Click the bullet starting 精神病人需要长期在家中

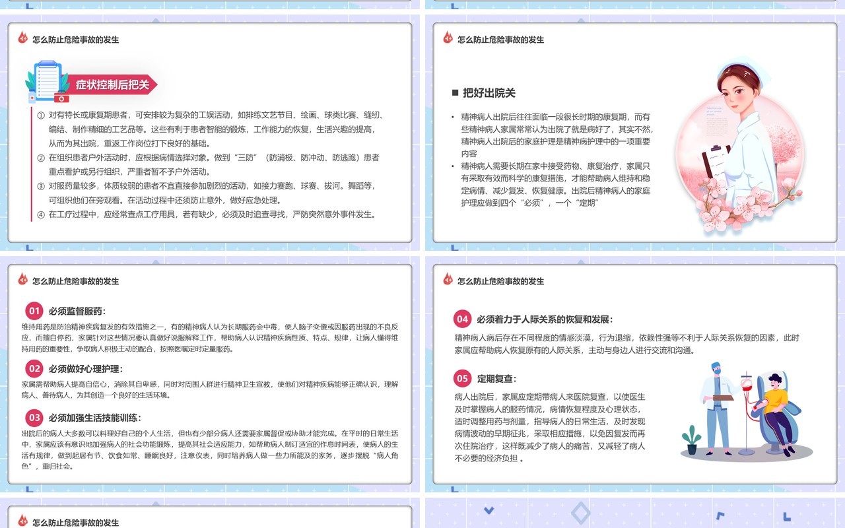(556, 184)
